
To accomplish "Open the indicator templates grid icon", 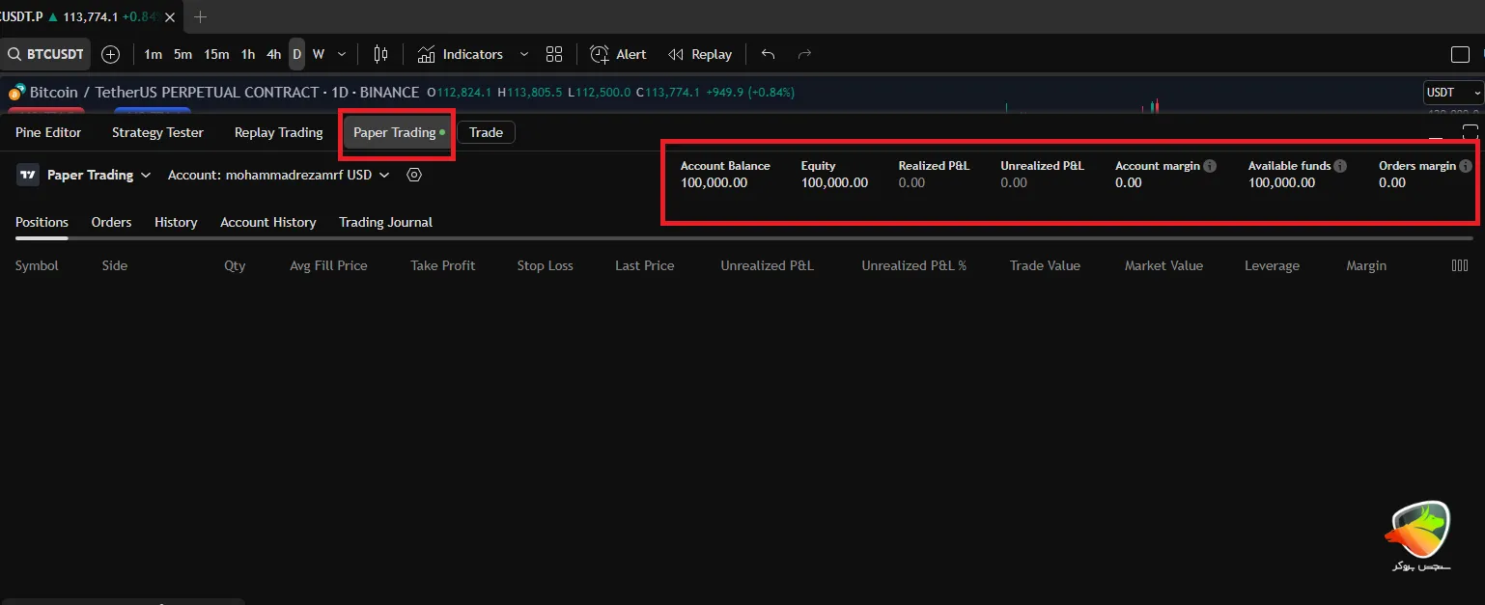I will (x=553, y=54).
